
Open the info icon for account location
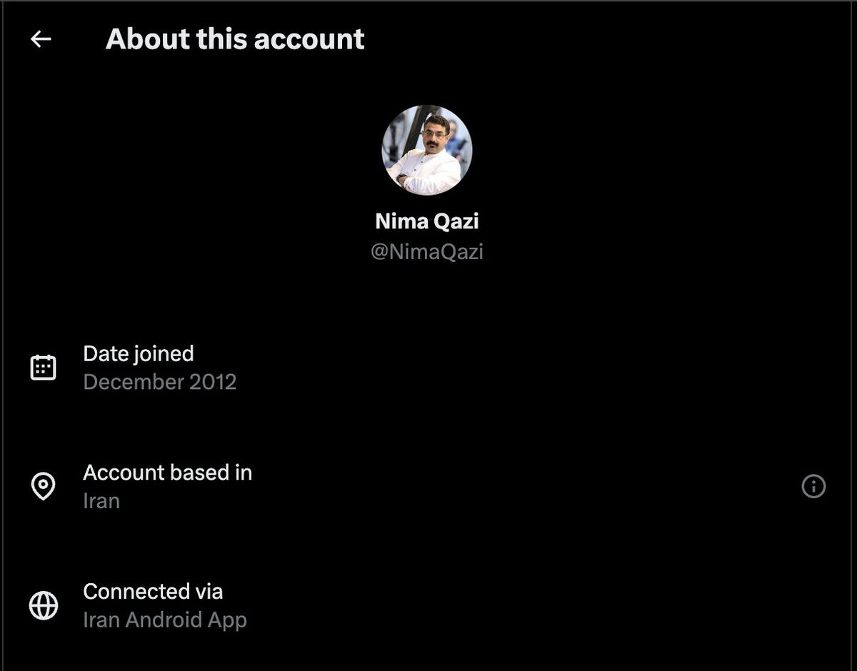[813, 487]
